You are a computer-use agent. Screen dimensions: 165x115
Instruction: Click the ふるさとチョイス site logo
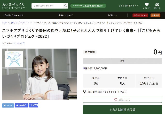coord(14,6)
